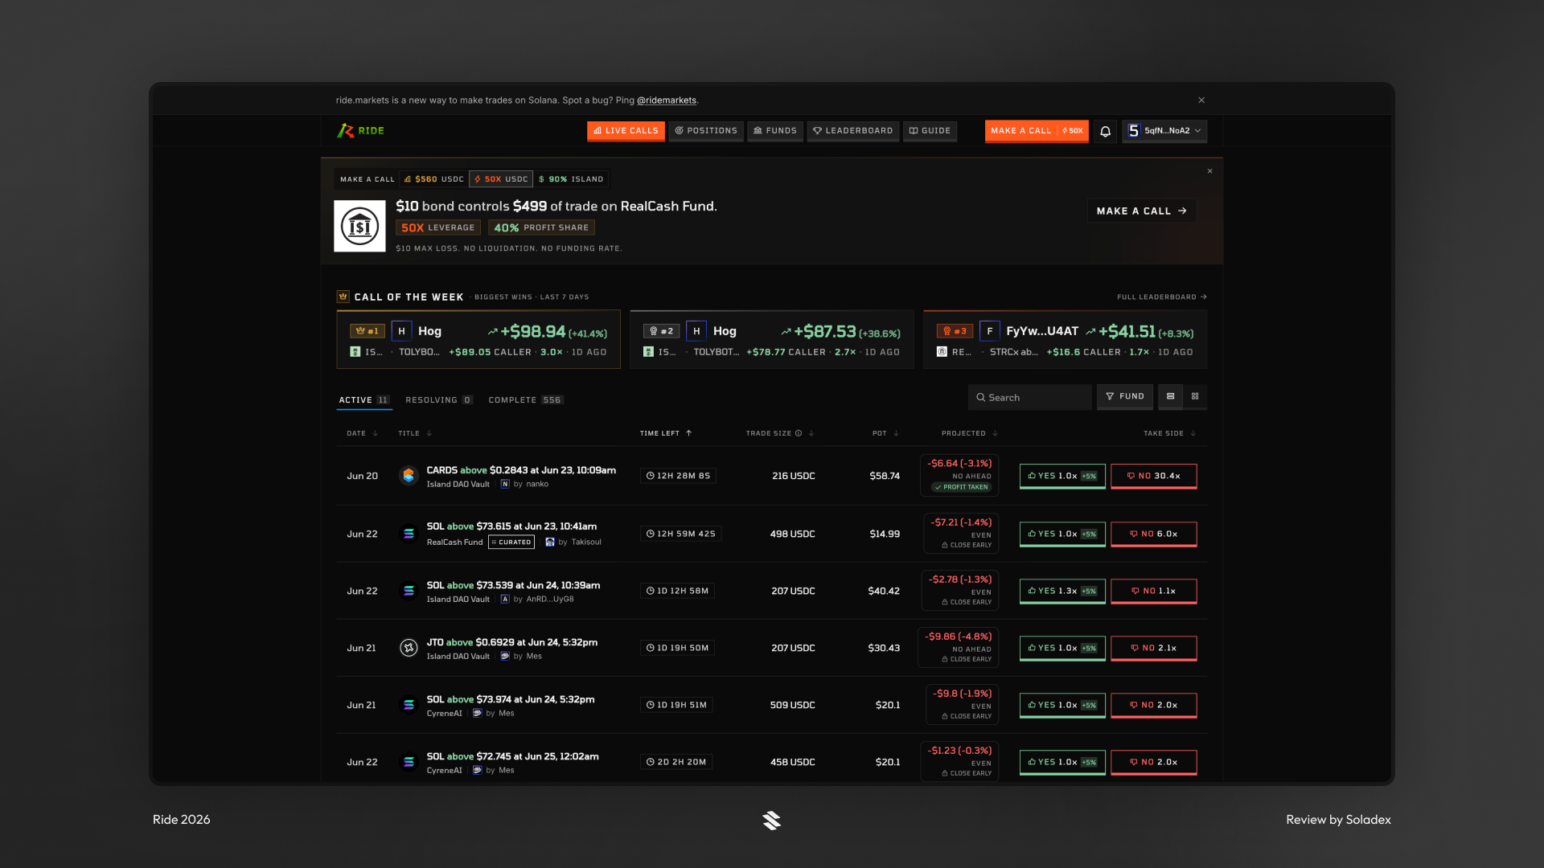Open the FyYw...U4AT +$41.51 winner card
Image resolution: width=1544 pixels, height=868 pixels.
tap(1066, 340)
